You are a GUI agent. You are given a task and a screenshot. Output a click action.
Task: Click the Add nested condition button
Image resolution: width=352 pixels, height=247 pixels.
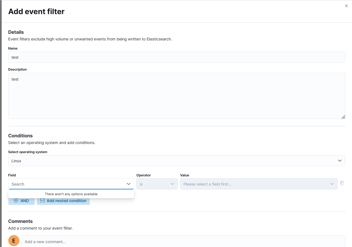pos(63,200)
